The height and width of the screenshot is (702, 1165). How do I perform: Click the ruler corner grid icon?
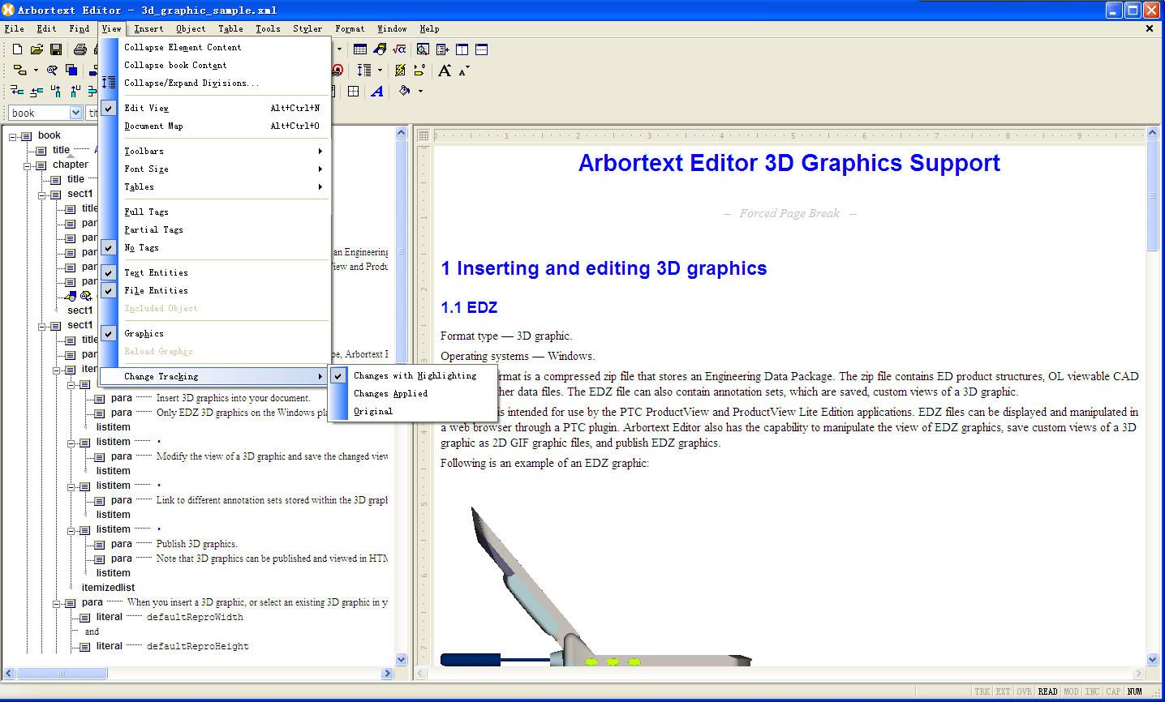pyautogui.click(x=423, y=135)
